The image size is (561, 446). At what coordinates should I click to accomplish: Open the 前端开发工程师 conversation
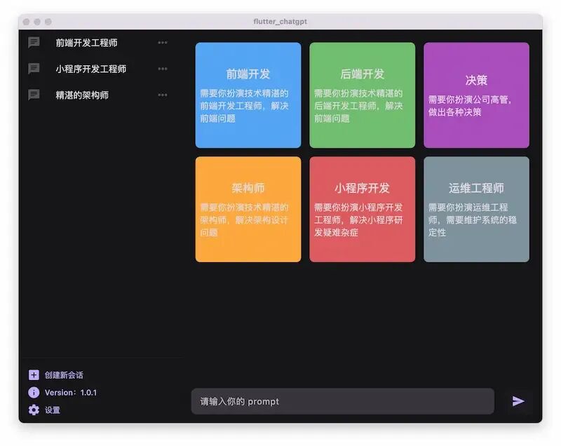click(86, 43)
